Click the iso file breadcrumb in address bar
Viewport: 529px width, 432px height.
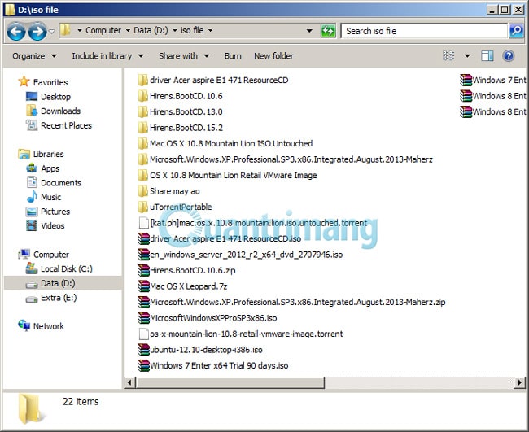coord(192,30)
